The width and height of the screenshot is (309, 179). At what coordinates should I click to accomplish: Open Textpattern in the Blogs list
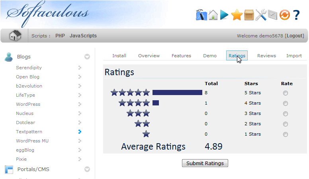(x=29, y=132)
